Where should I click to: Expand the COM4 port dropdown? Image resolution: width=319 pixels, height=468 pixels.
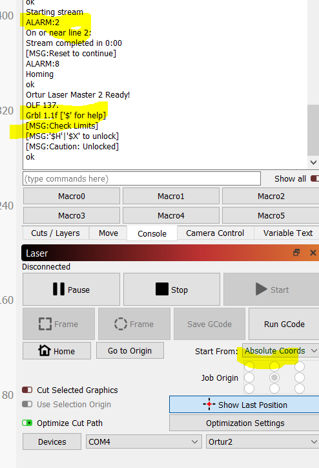[x=143, y=441]
